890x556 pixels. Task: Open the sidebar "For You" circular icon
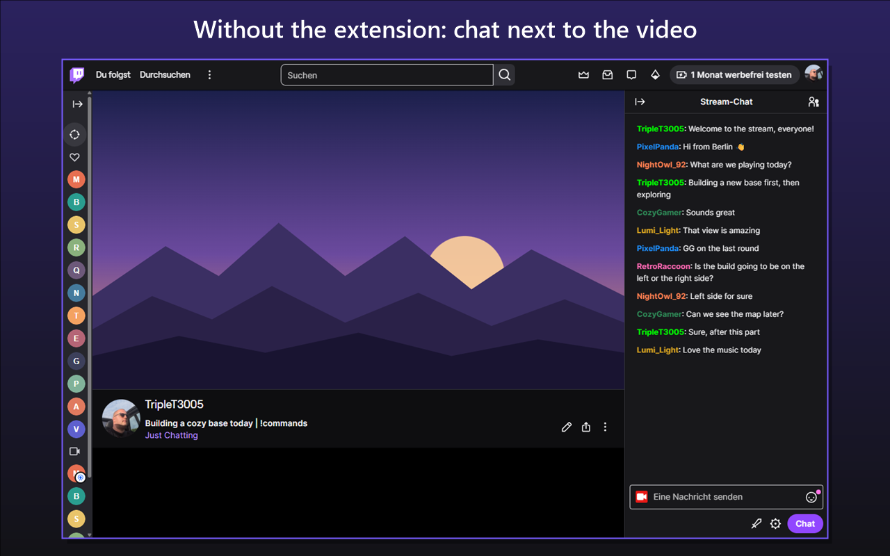pyautogui.click(x=75, y=134)
